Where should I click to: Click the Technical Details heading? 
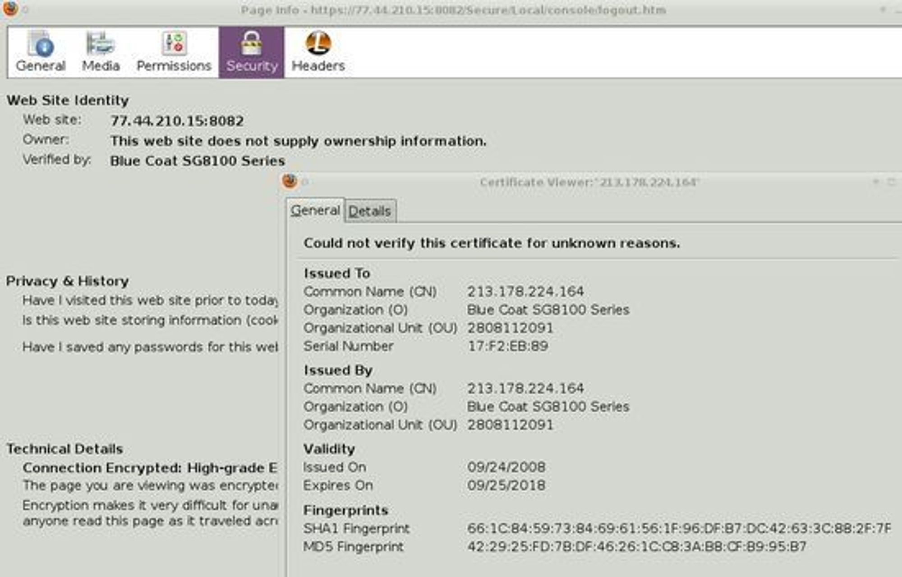(64, 449)
